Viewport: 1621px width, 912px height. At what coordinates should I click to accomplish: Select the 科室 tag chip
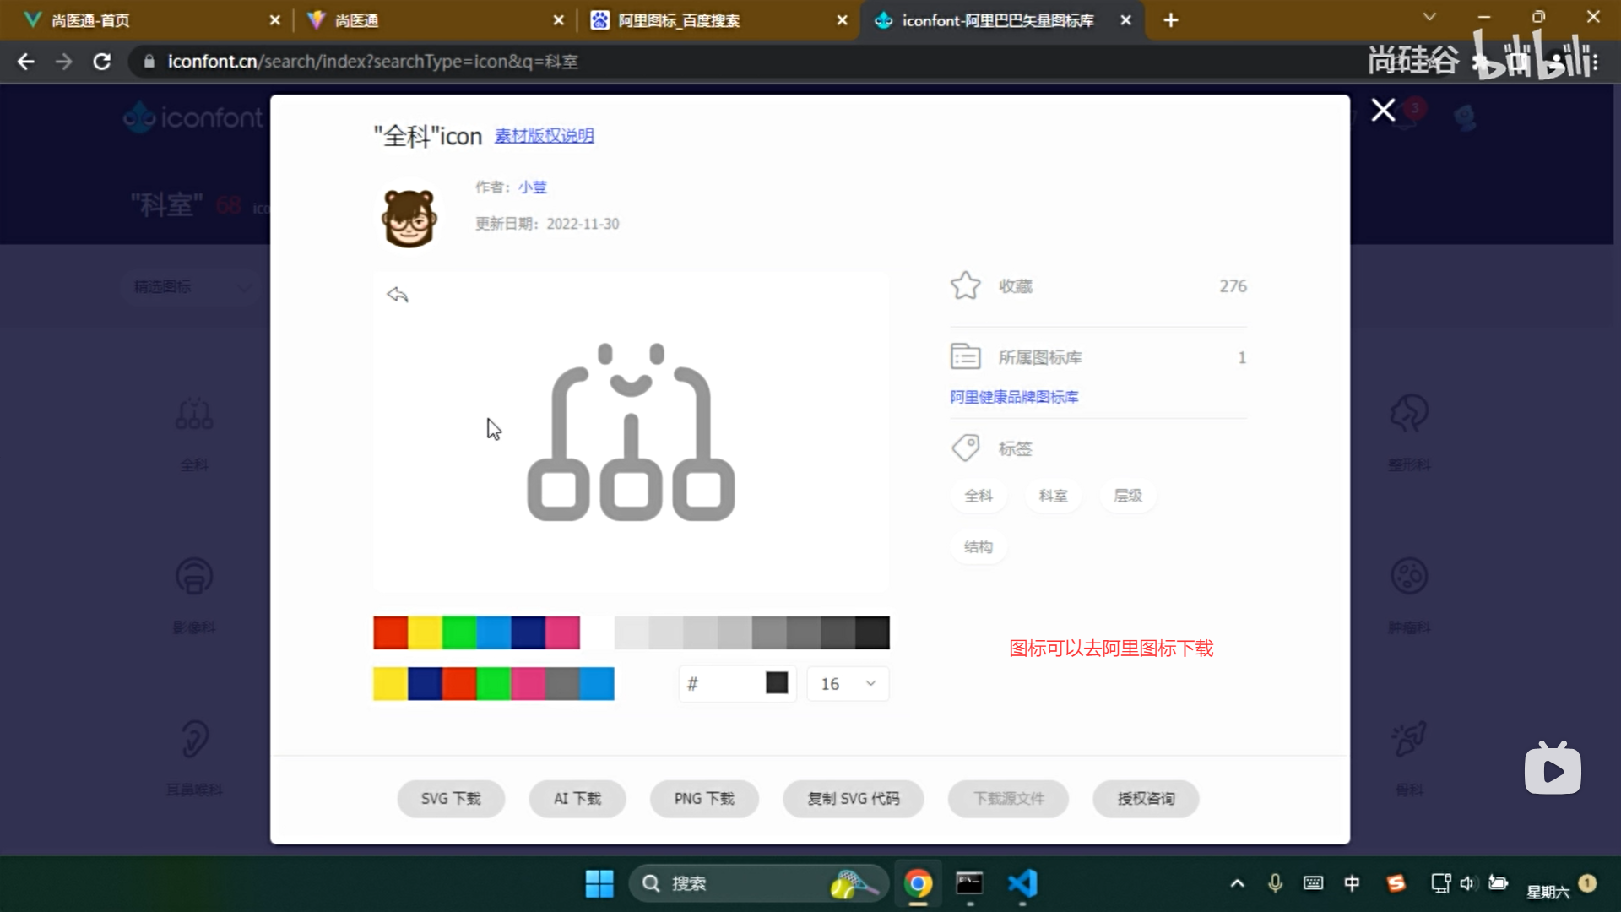point(1052,496)
